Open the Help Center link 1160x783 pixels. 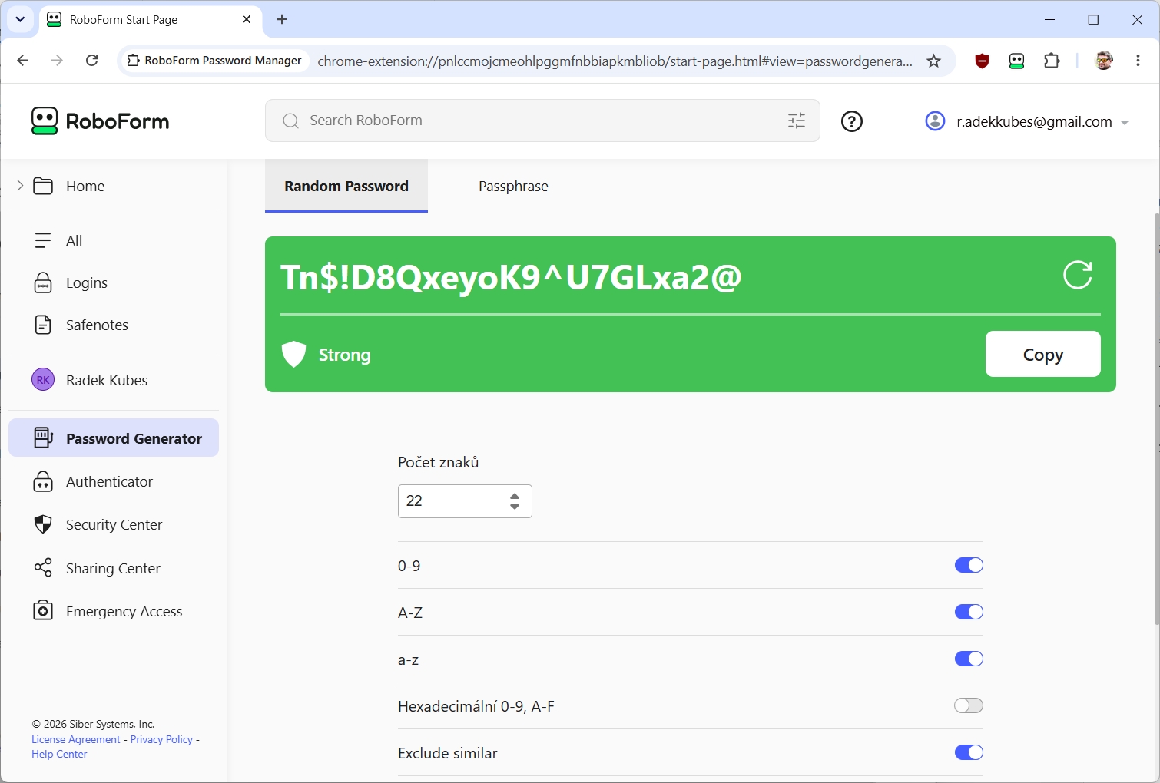pyautogui.click(x=59, y=754)
